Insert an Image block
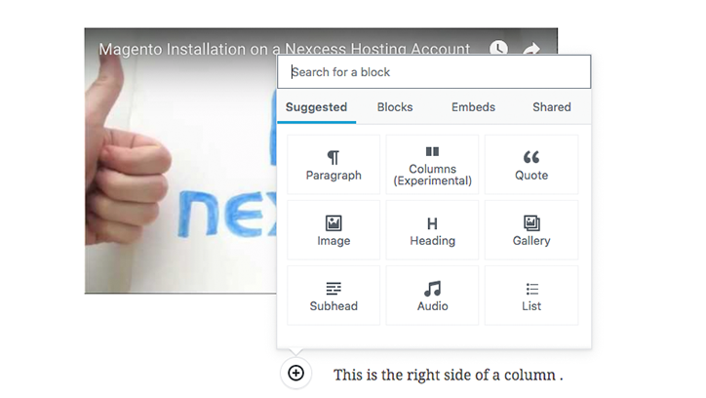Image resolution: width=706 pixels, height=398 pixels. tap(333, 230)
